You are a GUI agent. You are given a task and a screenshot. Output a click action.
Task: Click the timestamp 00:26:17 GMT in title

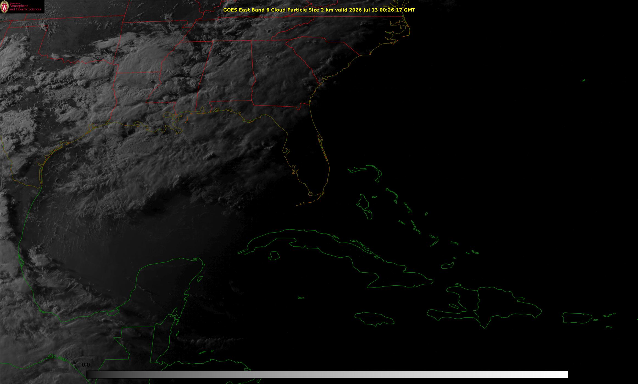(x=397, y=10)
